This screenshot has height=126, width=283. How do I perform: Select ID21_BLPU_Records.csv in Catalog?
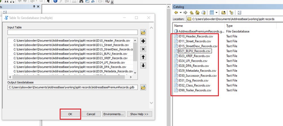pyautogui.click(x=193, y=51)
